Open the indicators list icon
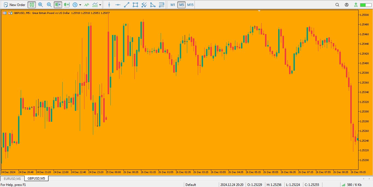373x187 pixels. pyautogui.click(x=87, y=5)
